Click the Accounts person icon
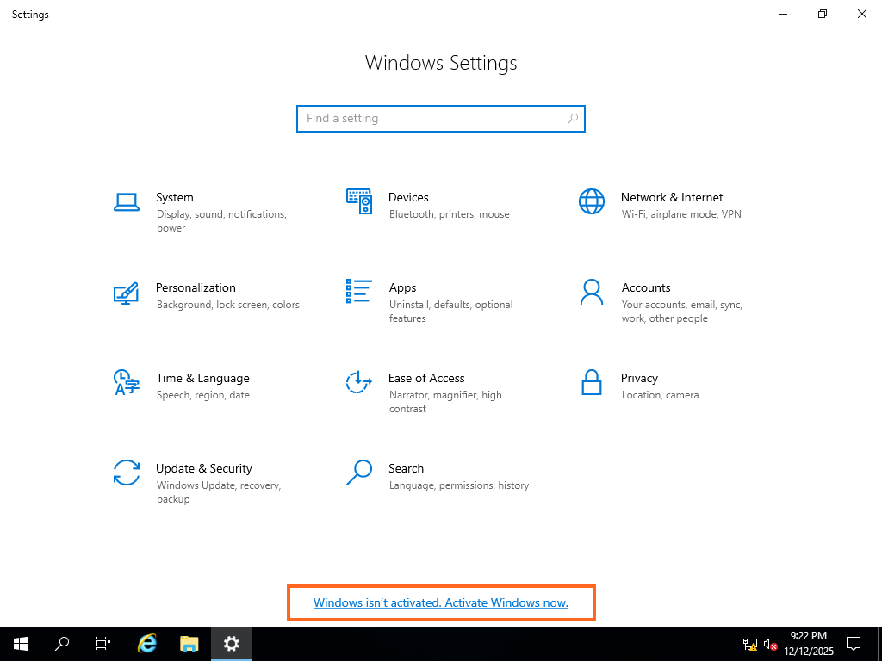882x661 pixels. click(592, 292)
